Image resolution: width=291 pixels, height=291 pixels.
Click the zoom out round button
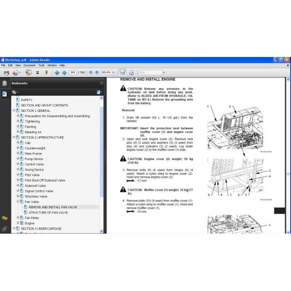click(x=91, y=73)
